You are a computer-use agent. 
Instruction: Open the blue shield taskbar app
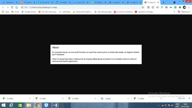tap(46, 105)
